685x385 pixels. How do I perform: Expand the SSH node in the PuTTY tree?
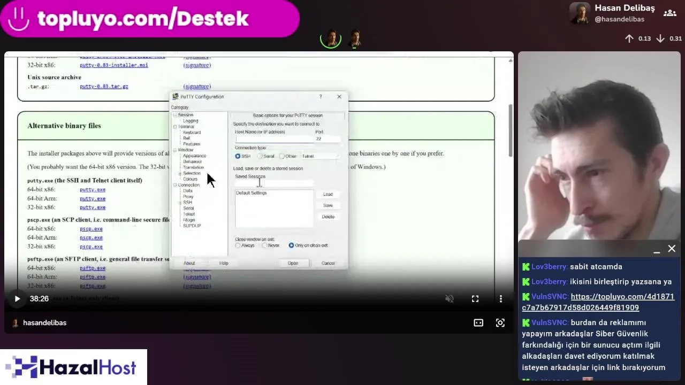[x=180, y=203]
